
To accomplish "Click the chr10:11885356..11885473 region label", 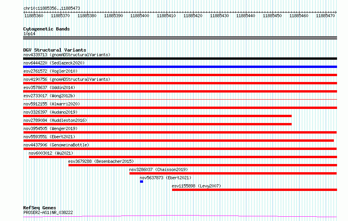I will click(52, 9).
